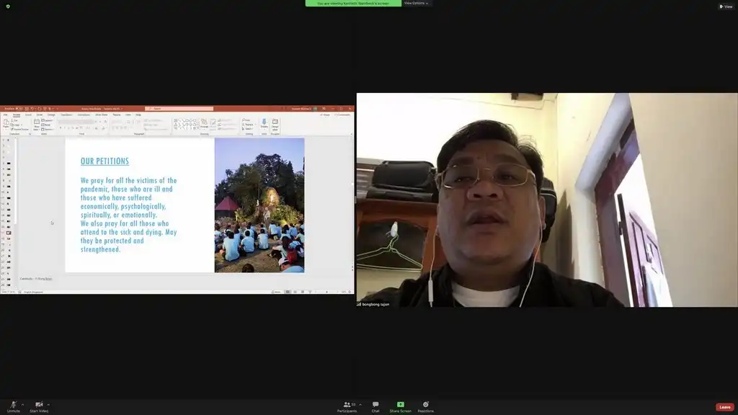738x415 pixels.
Task: Expand the arrow next to Participants
Action: (x=360, y=405)
